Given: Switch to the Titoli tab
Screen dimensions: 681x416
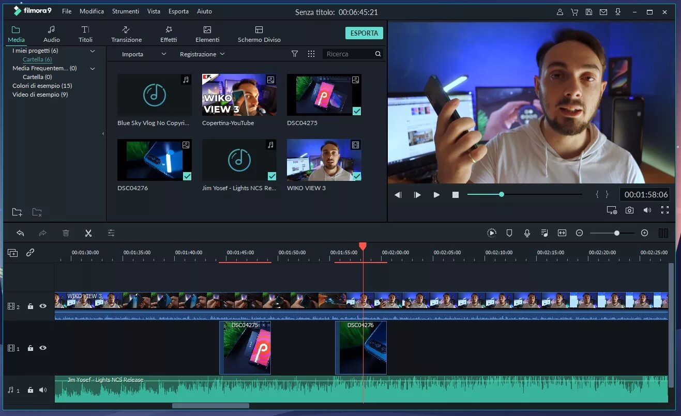Looking at the screenshot, I should tap(85, 34).
